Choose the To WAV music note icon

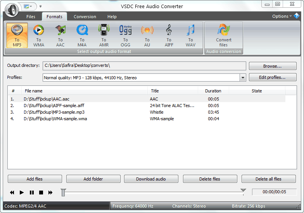(191, 35)
